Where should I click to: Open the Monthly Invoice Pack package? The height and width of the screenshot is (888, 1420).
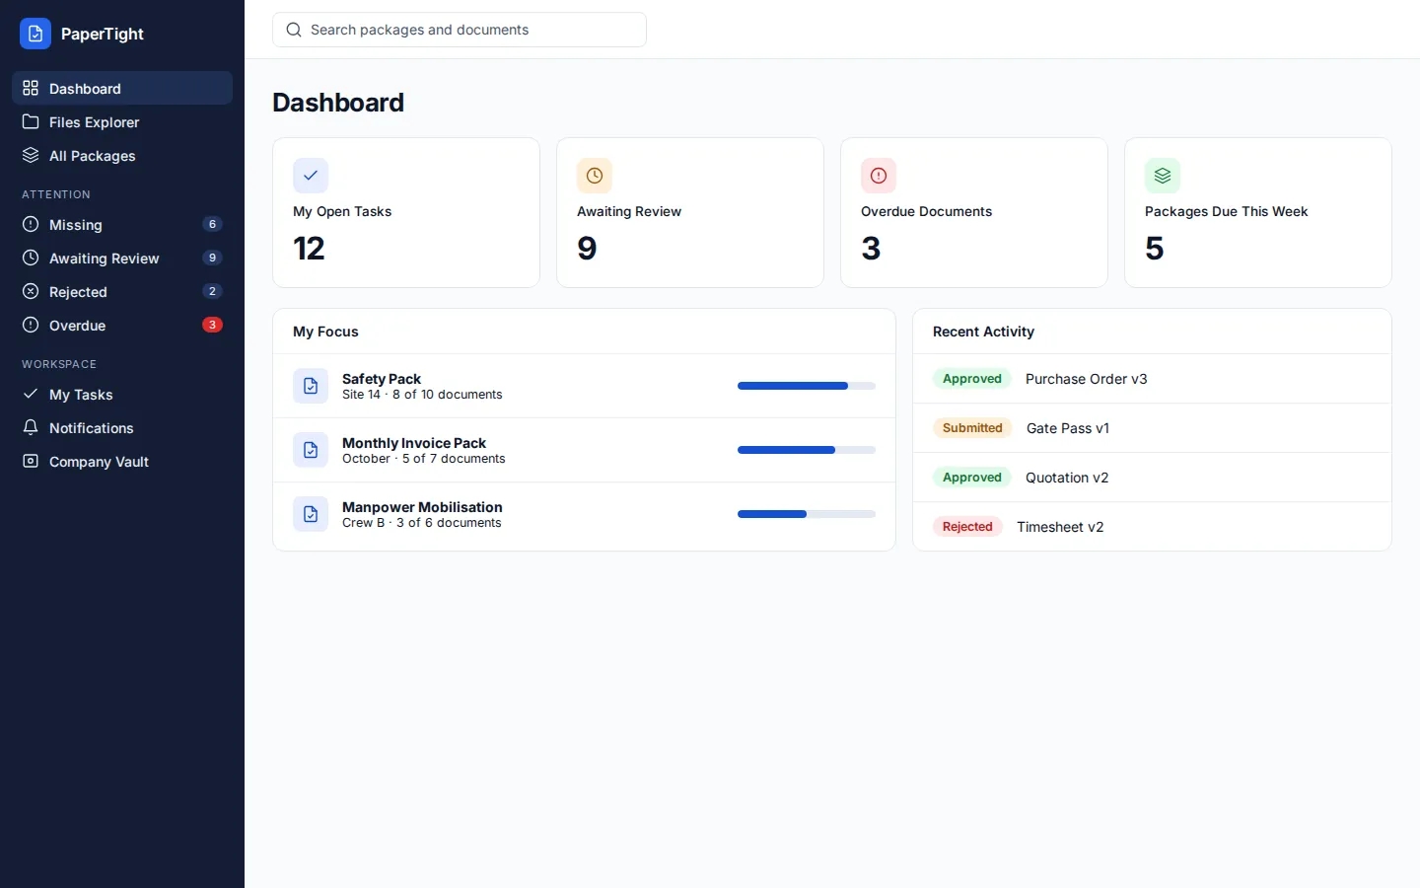point(584,450)
